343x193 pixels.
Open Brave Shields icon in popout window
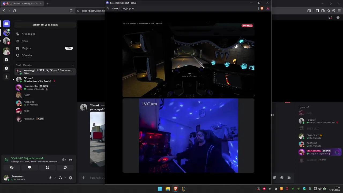point(262,8)
